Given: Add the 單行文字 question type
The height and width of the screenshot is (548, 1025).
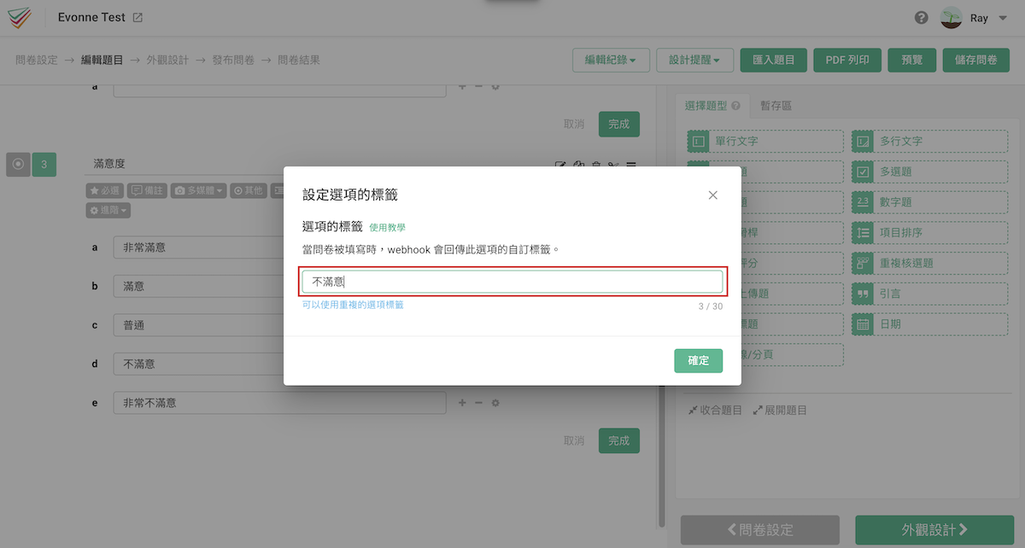Looking at the screenshot, I should [764, 141].
